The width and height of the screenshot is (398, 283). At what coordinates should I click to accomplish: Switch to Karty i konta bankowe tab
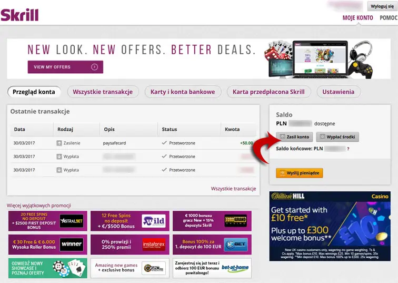click(x=183, y=92)
